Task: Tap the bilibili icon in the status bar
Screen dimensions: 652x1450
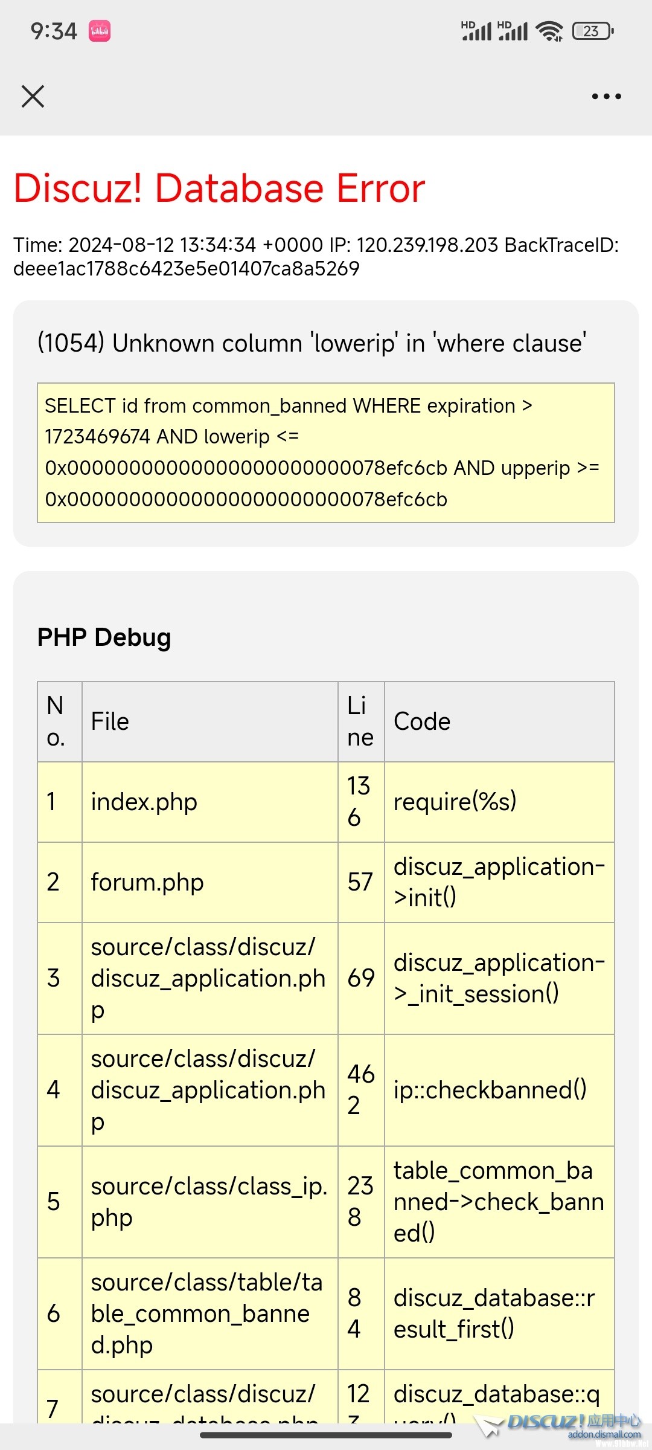Action: click(100, 31)
